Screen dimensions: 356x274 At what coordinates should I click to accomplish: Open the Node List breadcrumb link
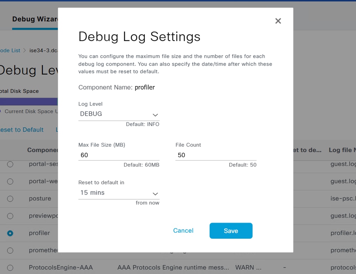tap(10, 50)
